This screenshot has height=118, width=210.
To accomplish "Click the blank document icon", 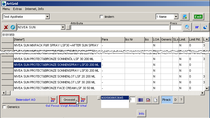I will click(x=156, y=100).
